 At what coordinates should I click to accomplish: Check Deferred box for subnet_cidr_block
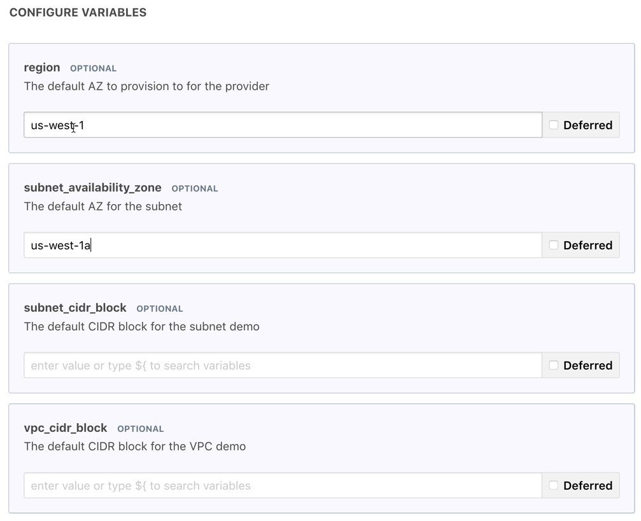click(x=554, y=365)
